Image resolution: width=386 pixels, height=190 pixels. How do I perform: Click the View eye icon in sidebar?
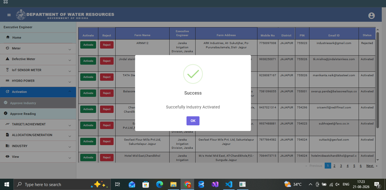[7, 157]
